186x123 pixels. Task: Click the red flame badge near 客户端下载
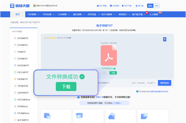pos(147,13)
